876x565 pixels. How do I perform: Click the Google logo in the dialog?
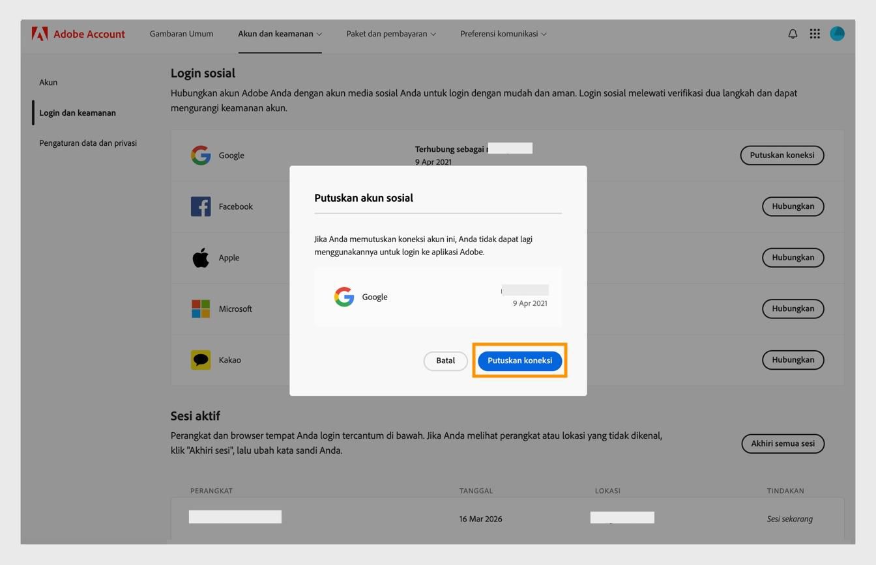click(x=343, y=296)
